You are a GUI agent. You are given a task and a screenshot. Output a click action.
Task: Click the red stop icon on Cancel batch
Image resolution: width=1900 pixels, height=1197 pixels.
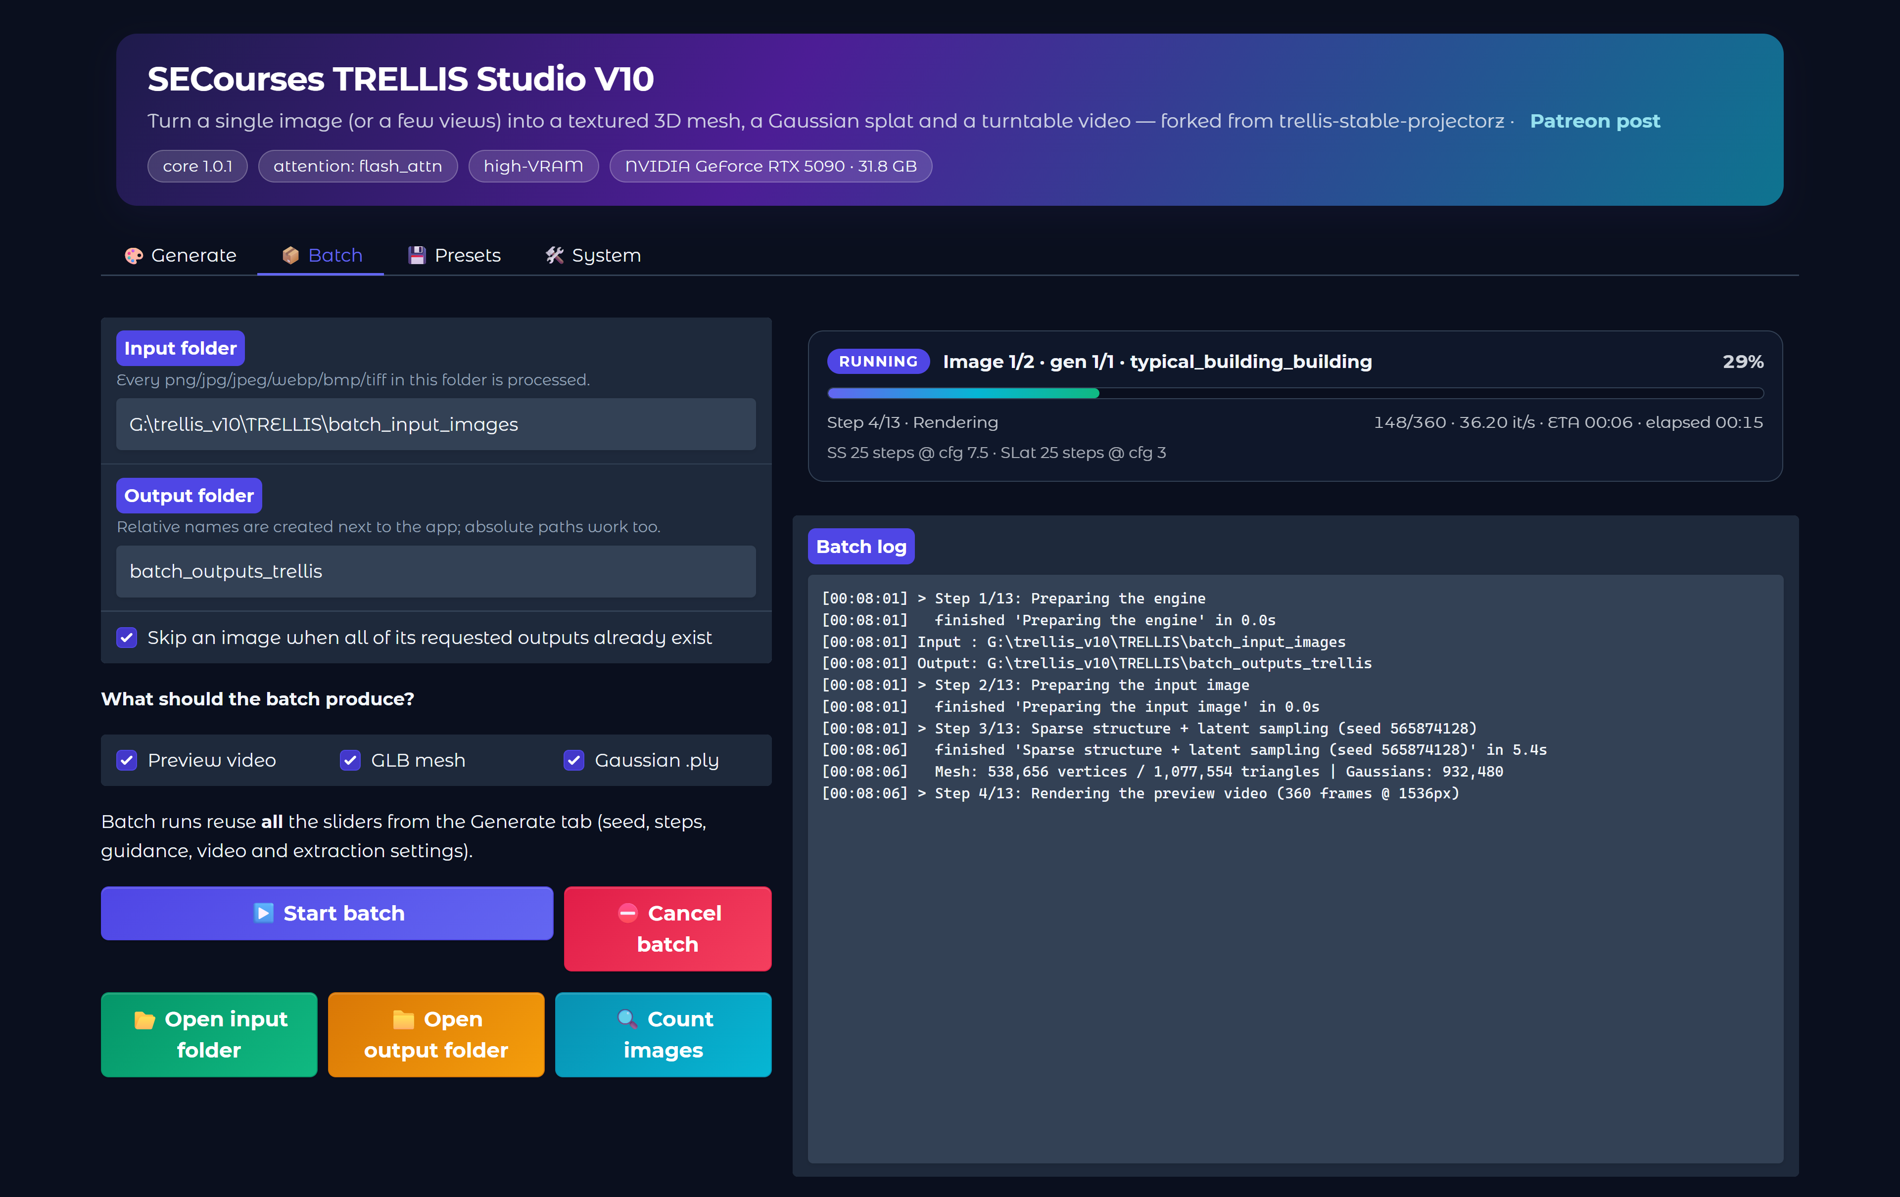628,913
